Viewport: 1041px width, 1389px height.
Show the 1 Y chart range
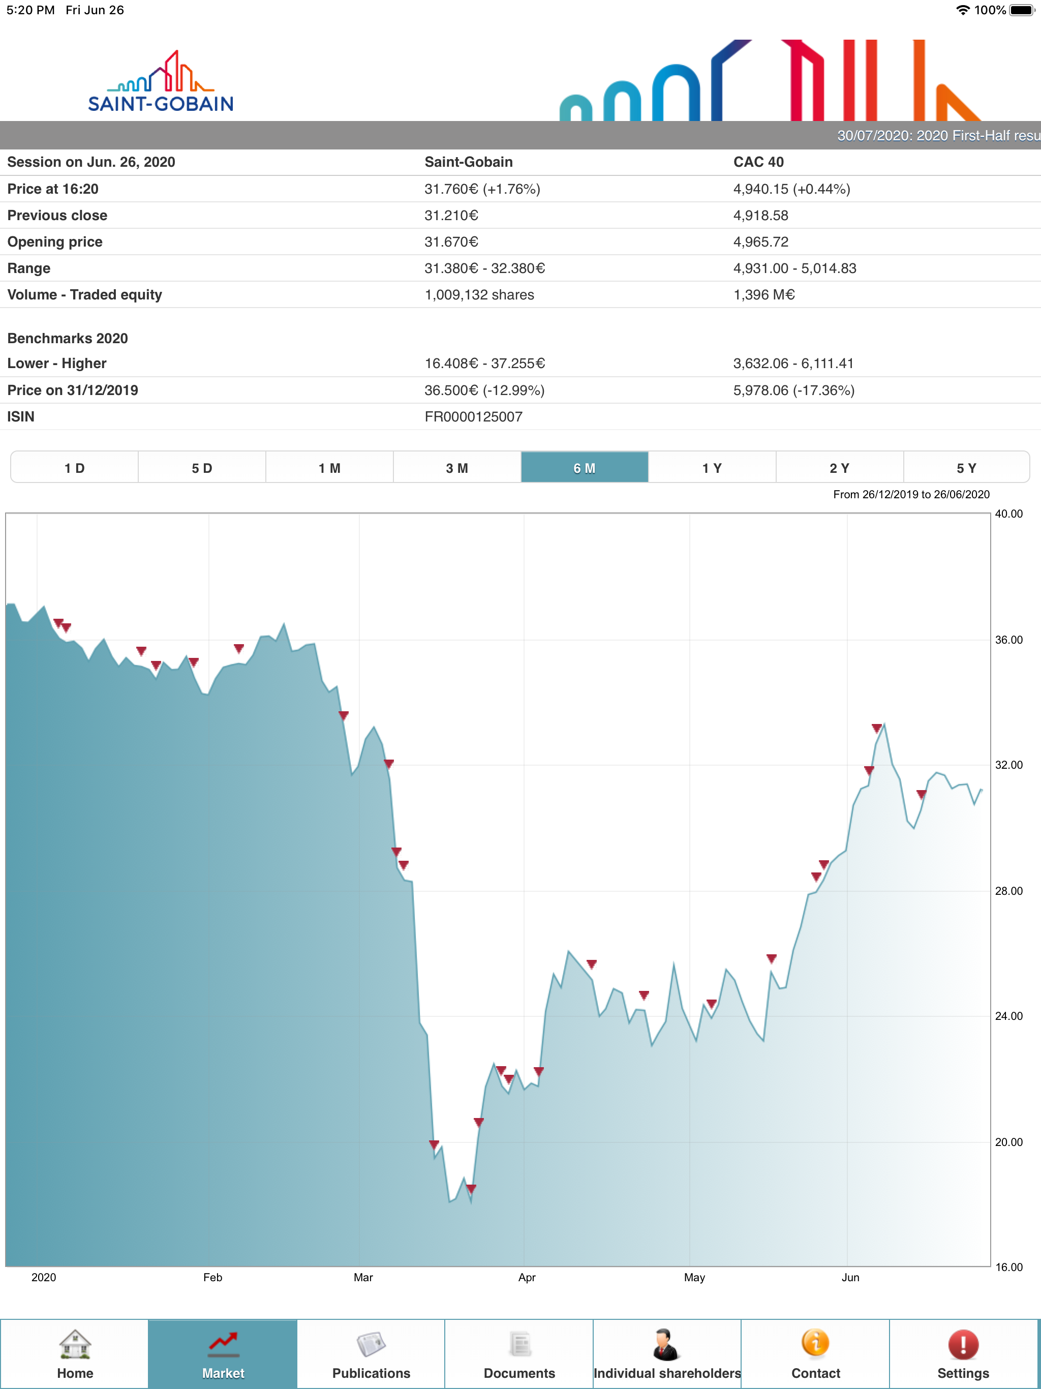click(712, 468)
